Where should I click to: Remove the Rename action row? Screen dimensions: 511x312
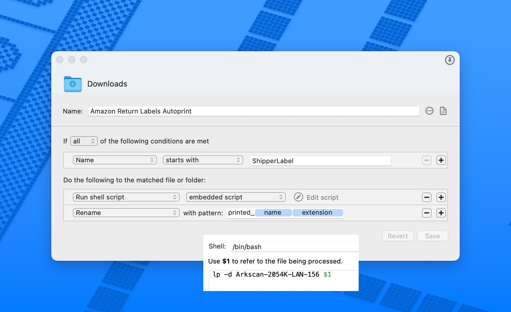426,213
